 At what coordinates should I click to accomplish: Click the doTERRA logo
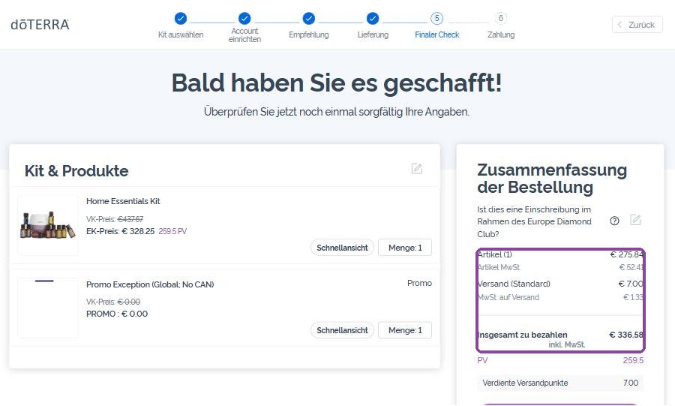pos(40,25)
